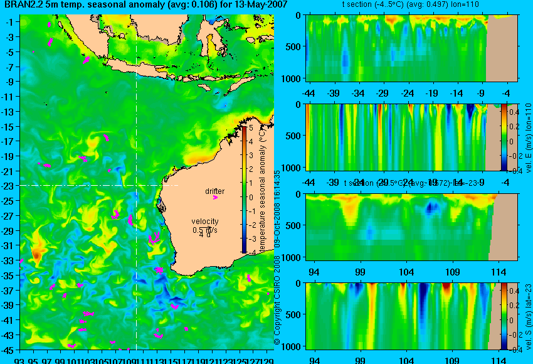Viewport: 533px width, 364px height.
Task: Click the 114 label under lat=-23 temperature section
Action: [x=499, y=272]
